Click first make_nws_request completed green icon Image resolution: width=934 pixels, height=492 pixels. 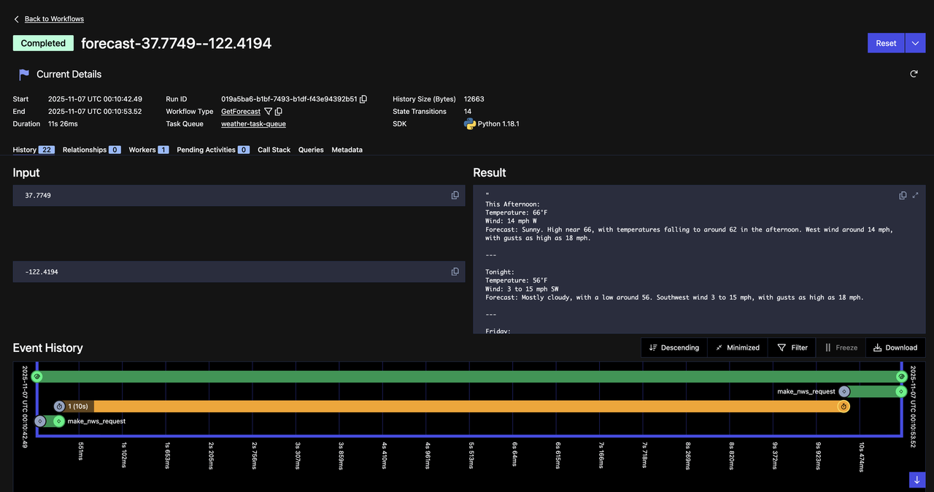coord(59,421)
